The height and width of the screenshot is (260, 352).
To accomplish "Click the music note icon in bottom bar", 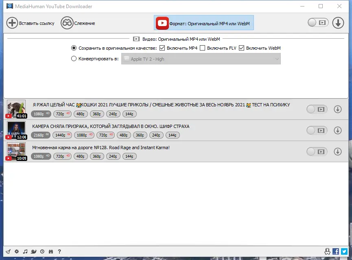I will [x=25, y=251].
